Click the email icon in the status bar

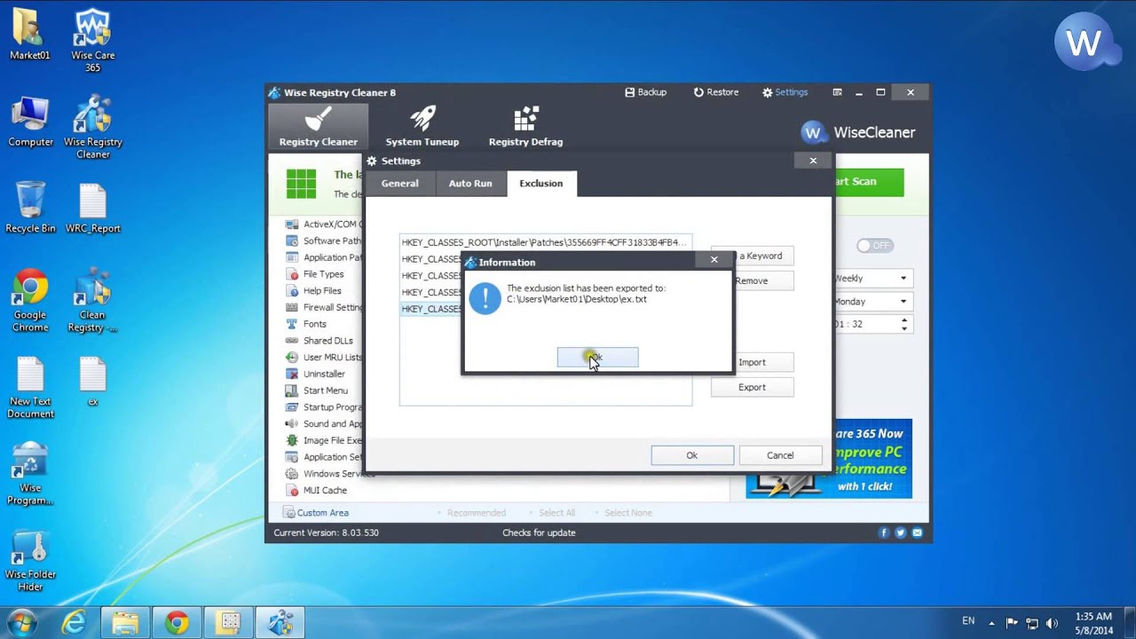(918, 532)
